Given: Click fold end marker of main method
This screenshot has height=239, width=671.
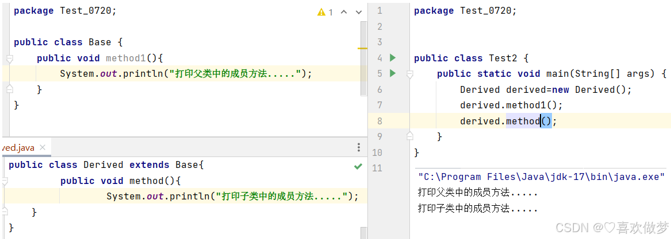Looking at the screenshot, I should point(410,136).
